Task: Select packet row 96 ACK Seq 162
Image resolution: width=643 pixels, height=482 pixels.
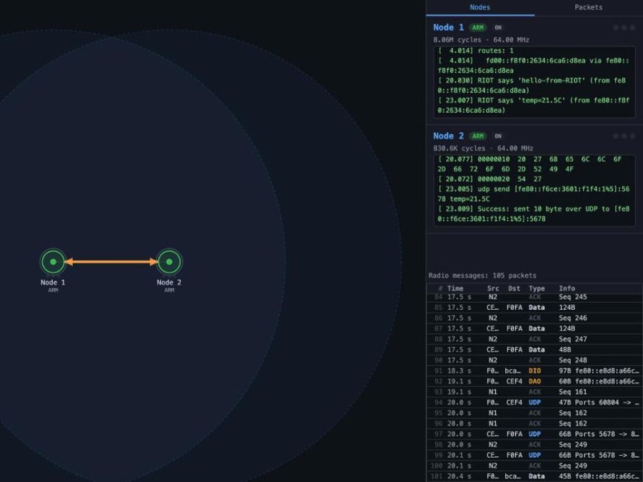Action: click(x=534, y=423)
